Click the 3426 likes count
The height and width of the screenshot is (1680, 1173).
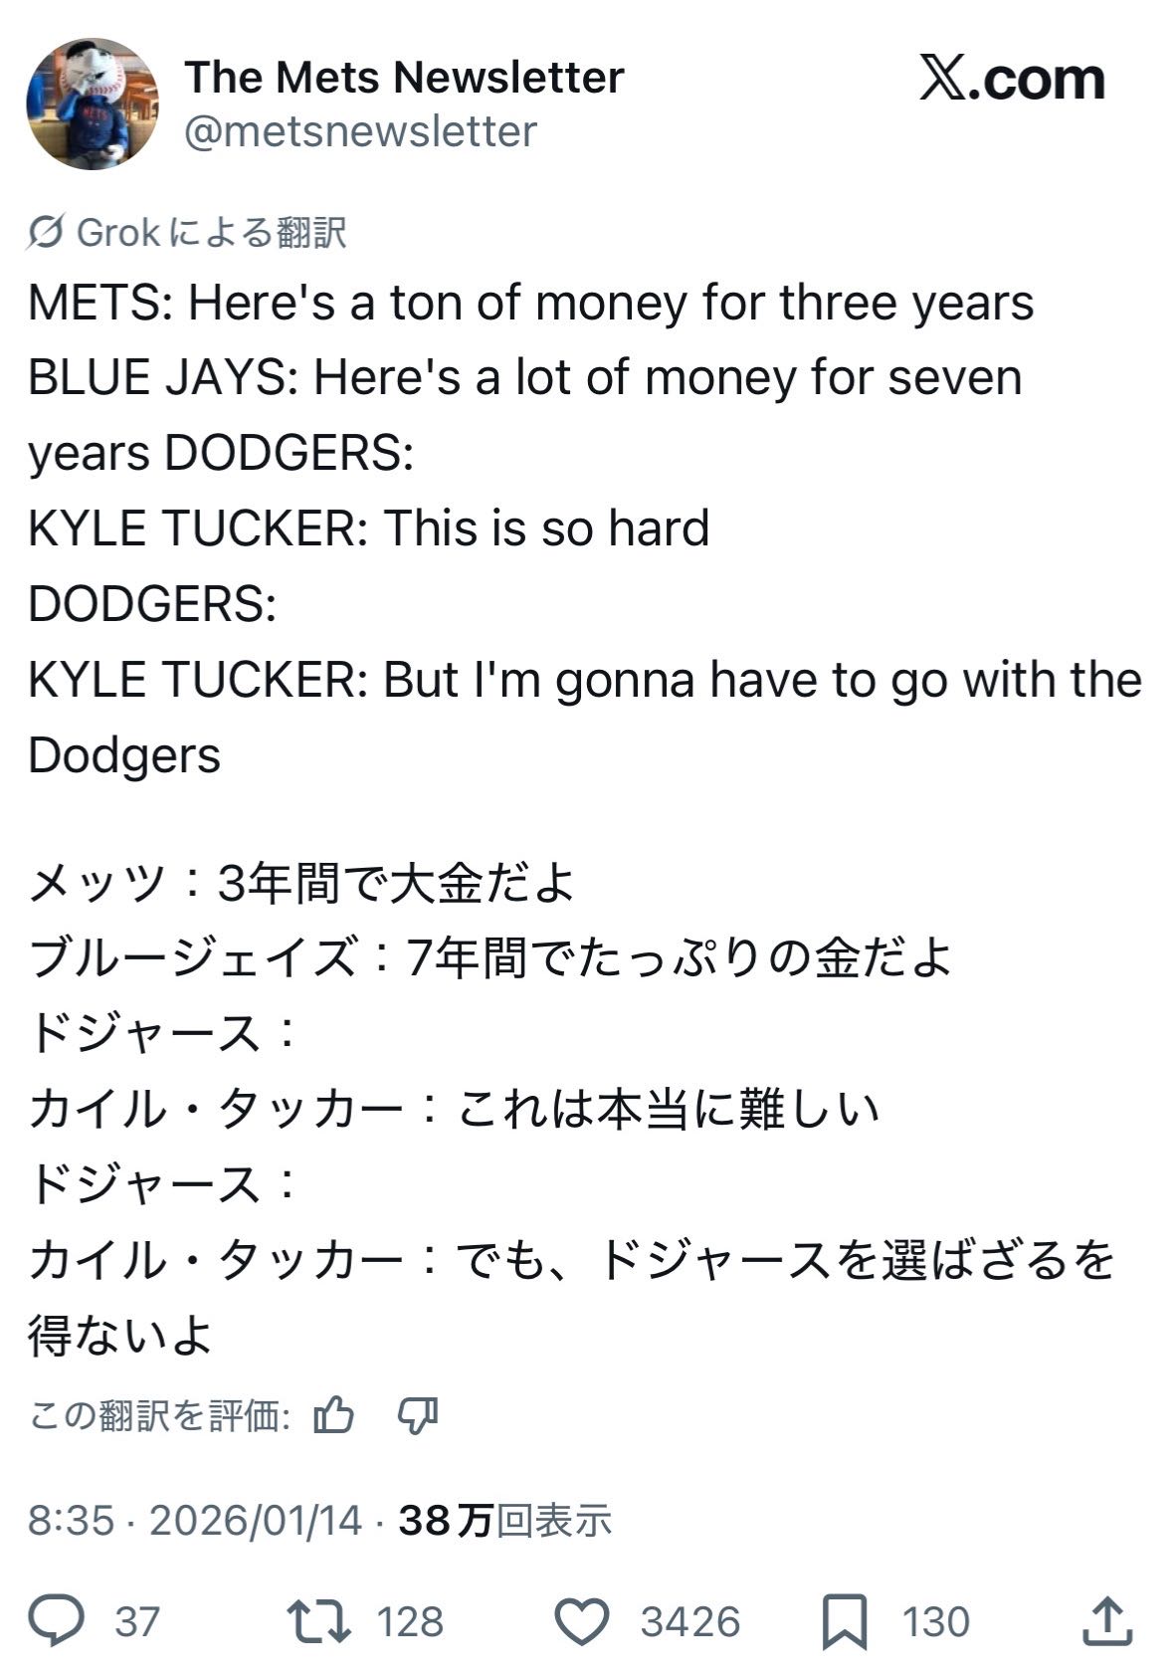690,1621
